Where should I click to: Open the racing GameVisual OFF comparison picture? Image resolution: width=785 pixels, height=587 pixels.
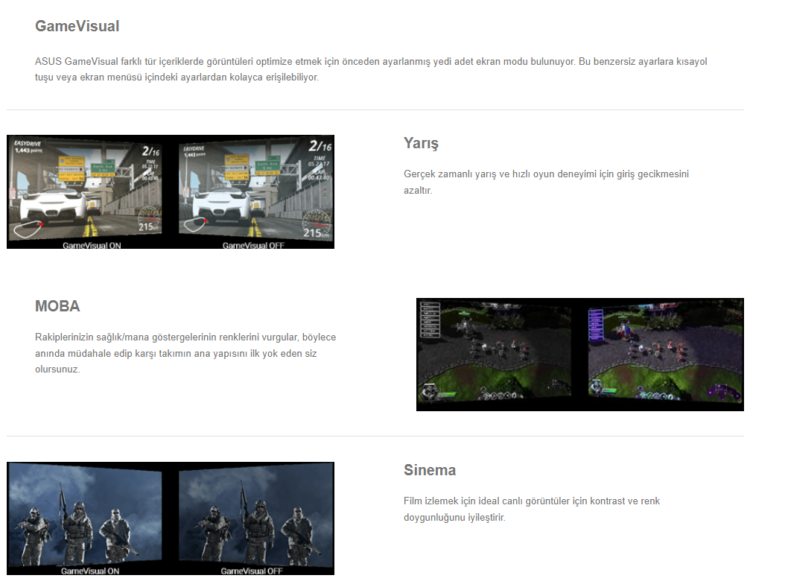pyautogui.click(x=254, y=190)
